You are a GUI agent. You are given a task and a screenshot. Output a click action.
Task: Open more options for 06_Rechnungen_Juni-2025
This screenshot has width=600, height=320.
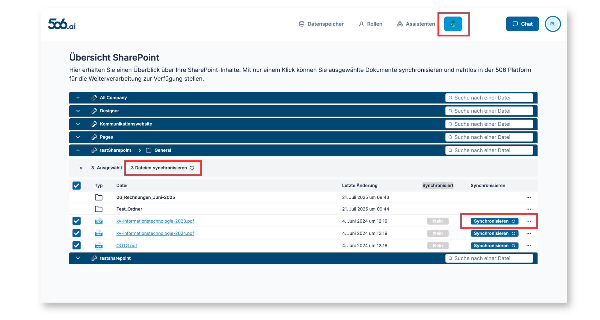529,197
